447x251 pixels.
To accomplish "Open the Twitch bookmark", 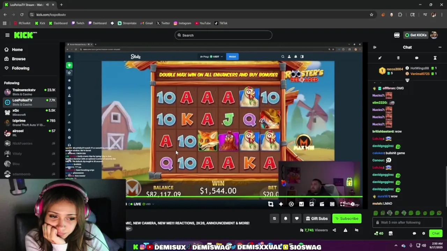I will [x=78, y=23].
